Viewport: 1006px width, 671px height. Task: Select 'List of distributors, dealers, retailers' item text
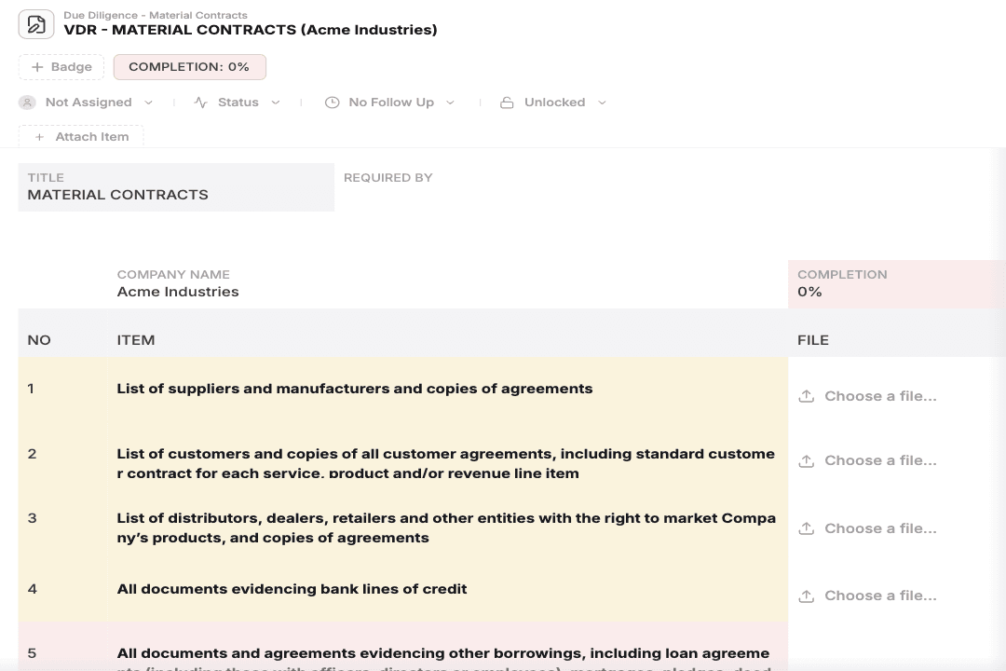(x=446, y=527)
